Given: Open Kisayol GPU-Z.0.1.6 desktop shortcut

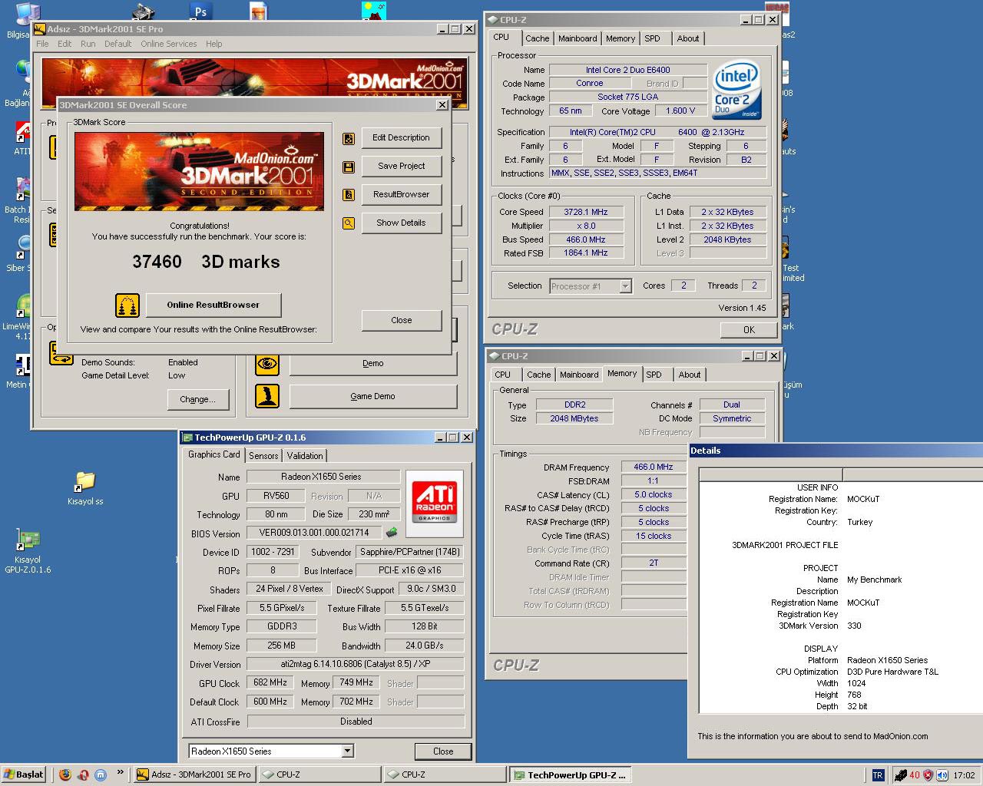Looking at the screenshot, I should pos(28,550).
